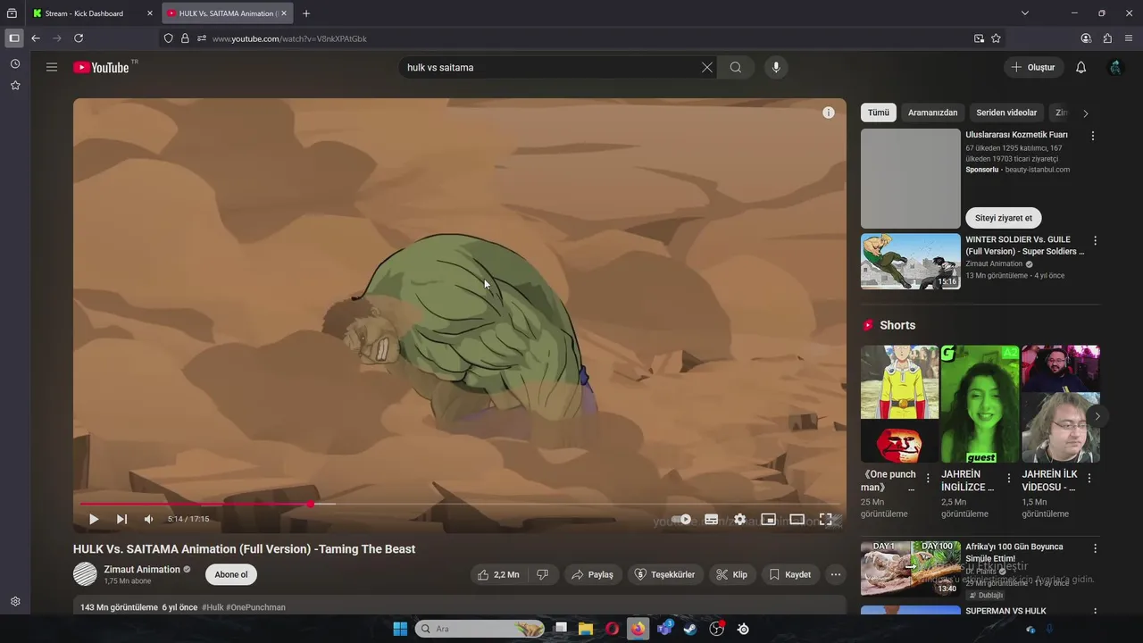Show next Shorts with the arrow button

(x=1097, y=416)
